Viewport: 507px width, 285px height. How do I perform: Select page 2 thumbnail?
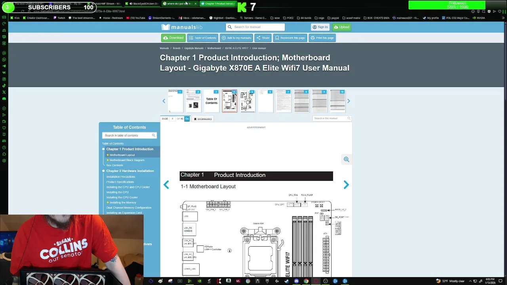(193, 101)
